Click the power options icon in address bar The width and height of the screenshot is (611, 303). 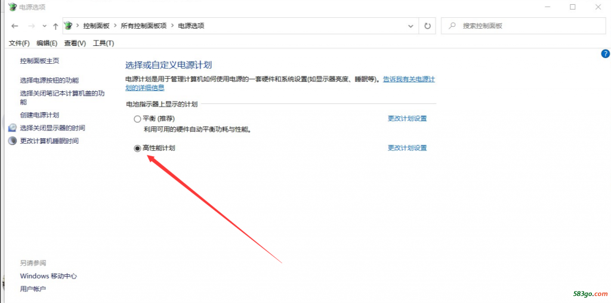coord(69,26)
